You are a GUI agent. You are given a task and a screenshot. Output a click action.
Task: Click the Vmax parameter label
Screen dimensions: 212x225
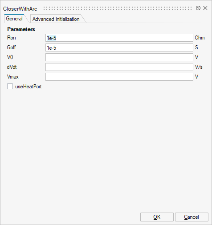[13, 77]
